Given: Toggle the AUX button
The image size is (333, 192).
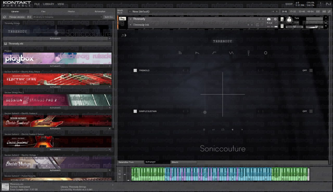Looking at the screenshot, I should [x=324, y=11].
